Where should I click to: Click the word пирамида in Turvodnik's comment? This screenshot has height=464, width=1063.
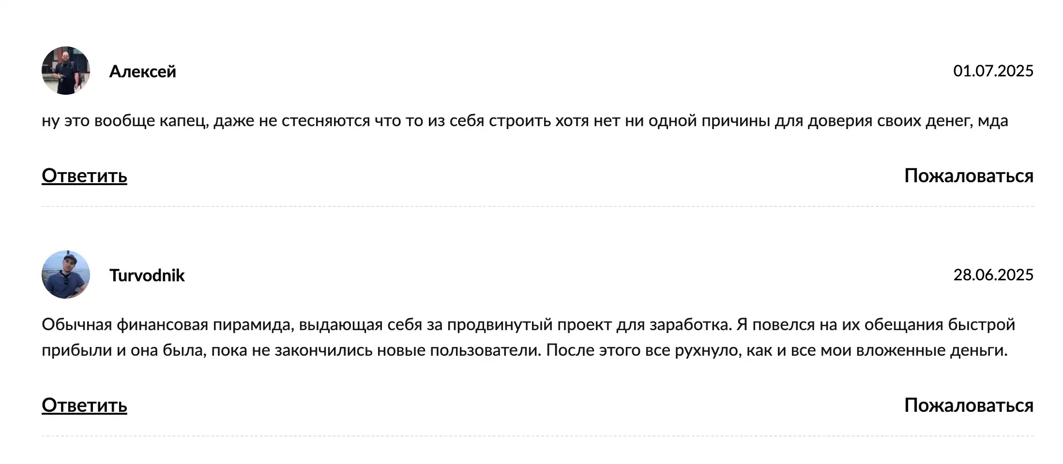point(254,325)
